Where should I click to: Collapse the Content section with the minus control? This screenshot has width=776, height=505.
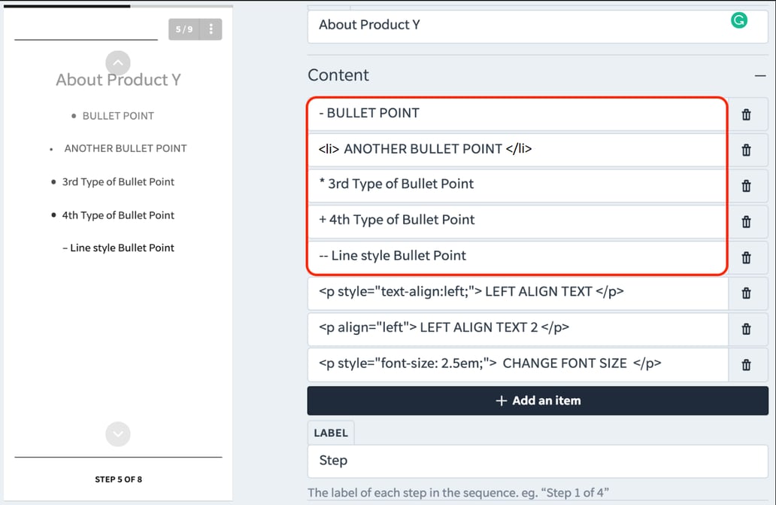[x=761, y=75]
